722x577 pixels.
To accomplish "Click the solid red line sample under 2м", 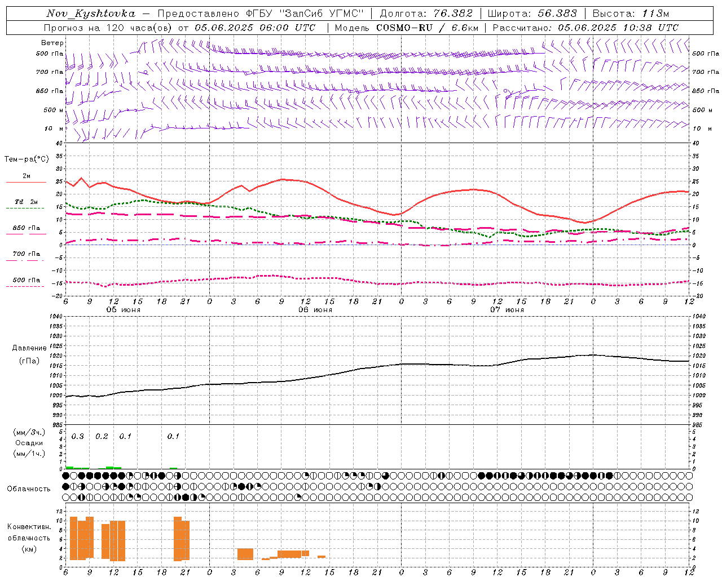I will [x=26, y=183].
